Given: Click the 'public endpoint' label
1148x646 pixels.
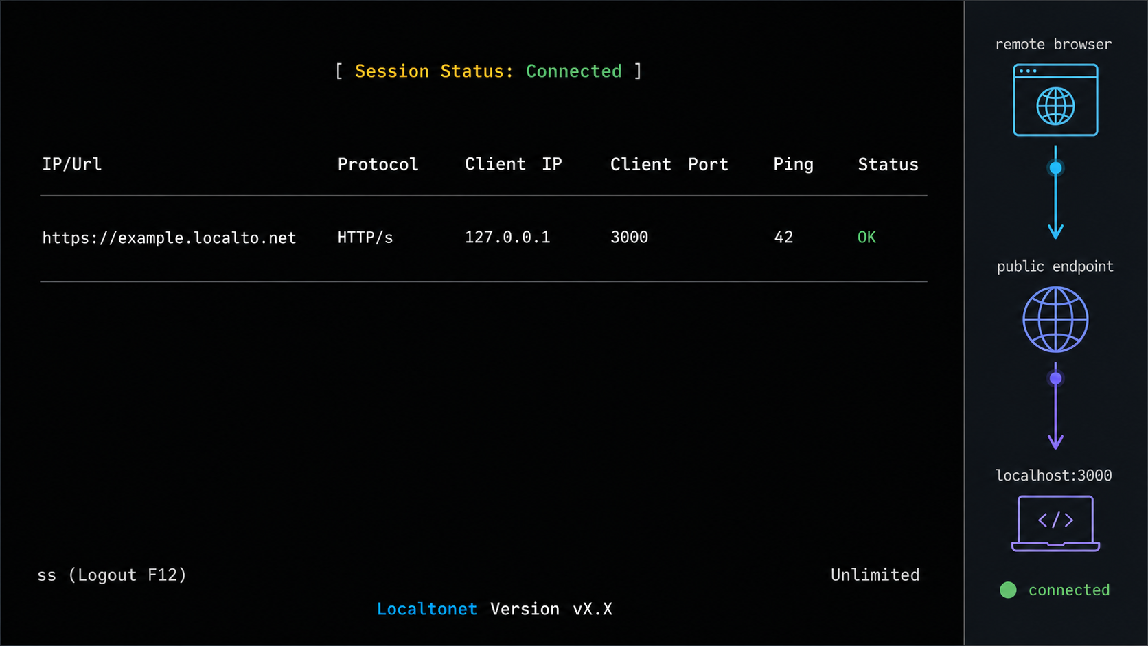Looking at the screenshot, I should 1055,266.
